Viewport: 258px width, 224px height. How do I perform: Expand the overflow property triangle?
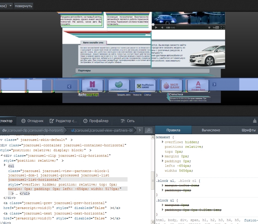tap(163, 142)
